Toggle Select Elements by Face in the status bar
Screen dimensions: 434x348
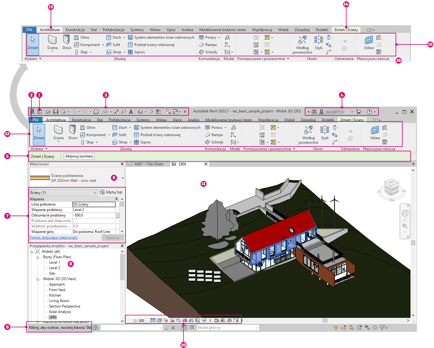[359, 328]
